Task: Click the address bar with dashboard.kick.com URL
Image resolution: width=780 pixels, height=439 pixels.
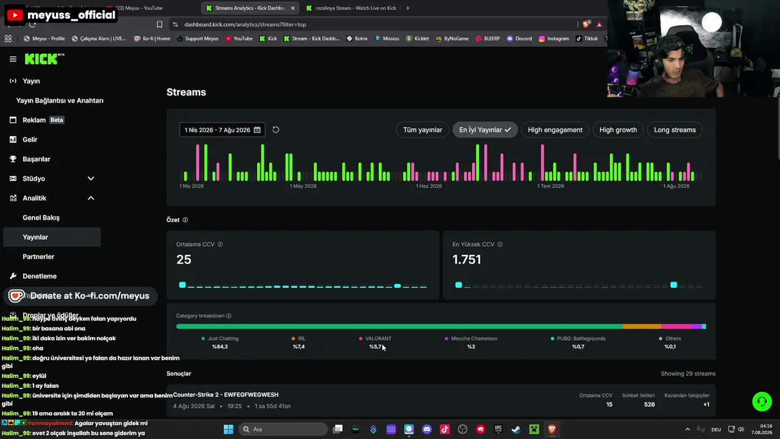Action: tap(372, 24)
